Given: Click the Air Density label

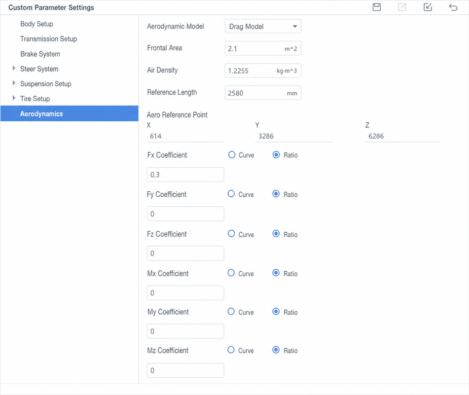Looking at the screenshot, I should (162, 70).
